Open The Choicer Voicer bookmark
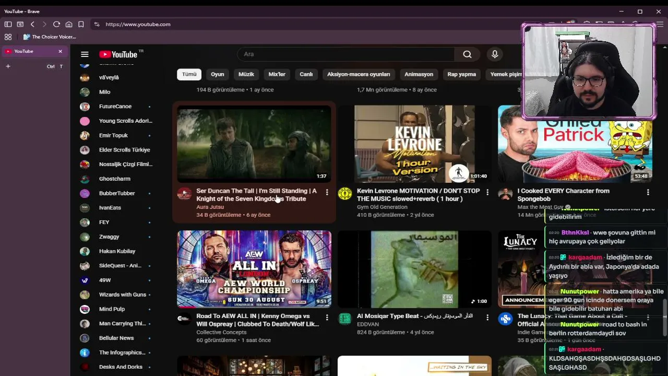Viewport: 668px width, 376px height. click(50, 37)
